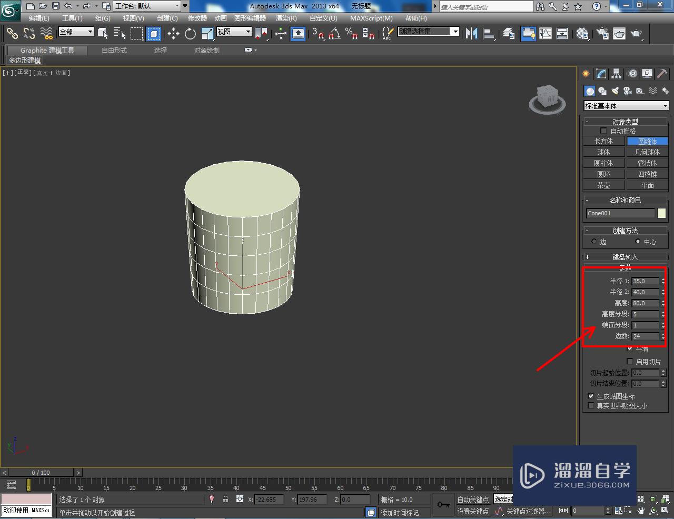Click the Unlink Selection tool

(29, 34)
